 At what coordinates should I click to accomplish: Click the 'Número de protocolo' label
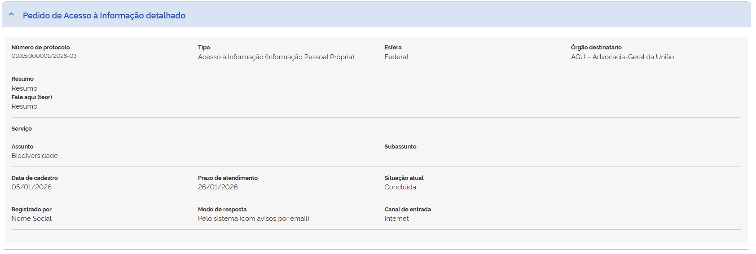click(41, 48)
